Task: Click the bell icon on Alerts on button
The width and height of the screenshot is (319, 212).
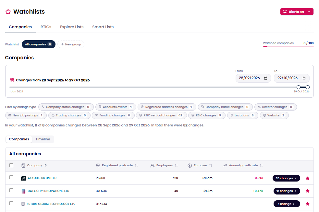Action: coord(285,12)
